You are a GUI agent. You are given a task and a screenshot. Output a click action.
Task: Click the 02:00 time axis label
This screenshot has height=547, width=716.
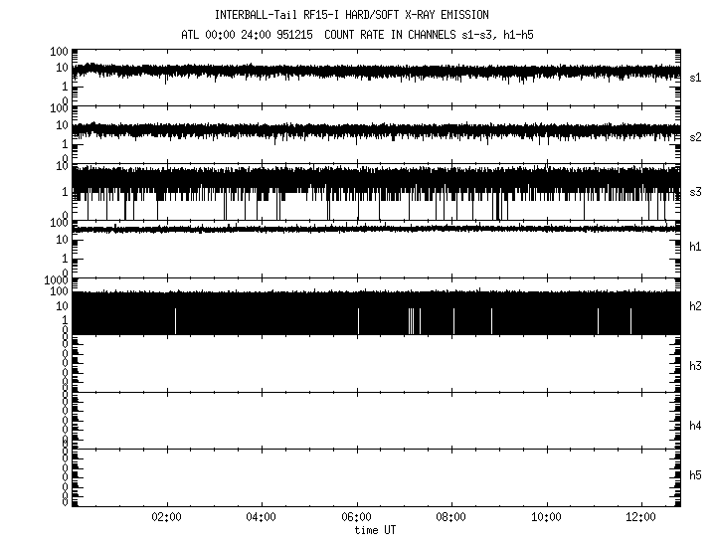[x=165, y=518]
